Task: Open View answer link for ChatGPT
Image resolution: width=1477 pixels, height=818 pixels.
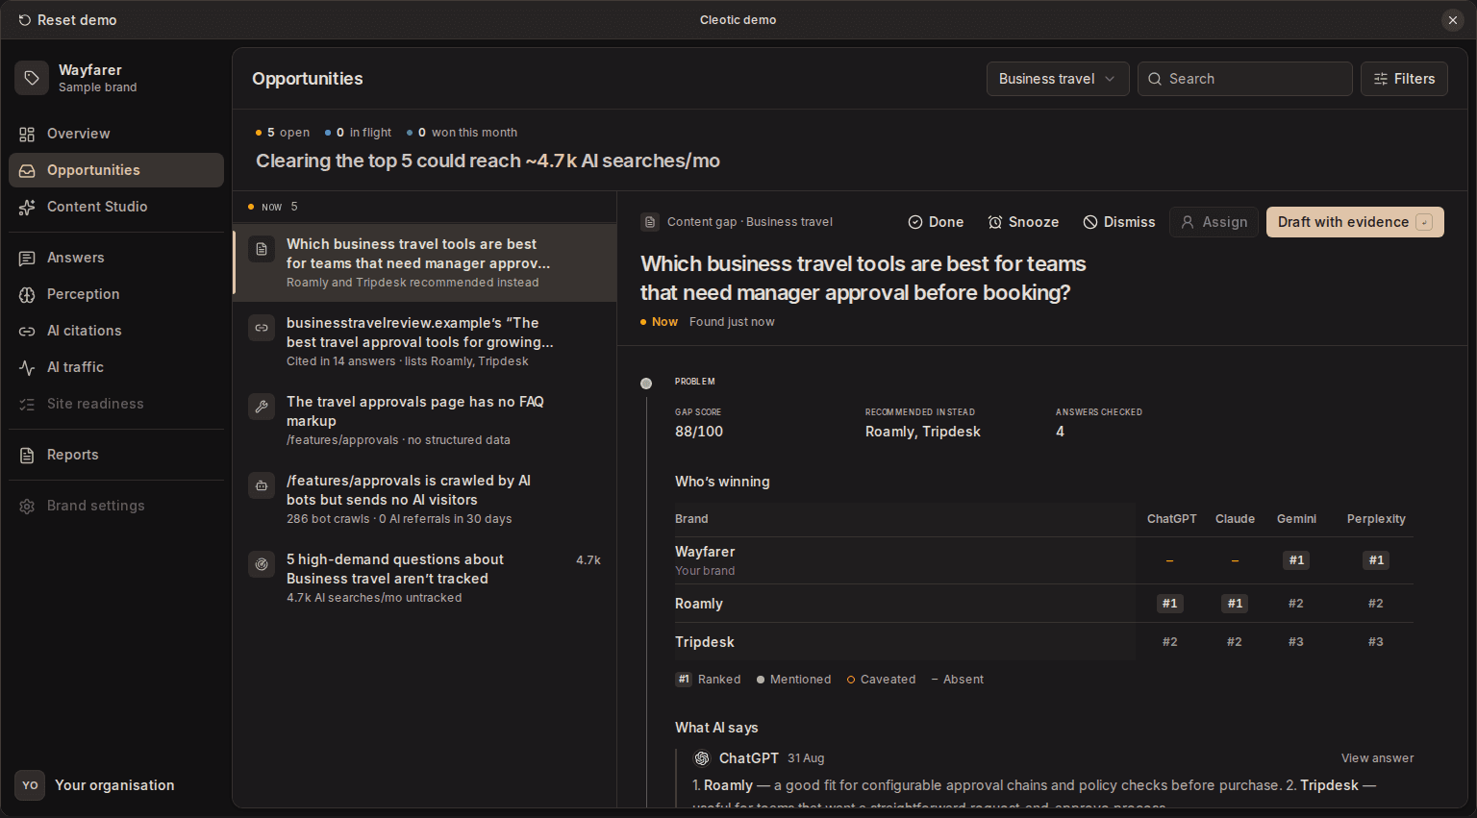Action: (x=1377, y=758)
